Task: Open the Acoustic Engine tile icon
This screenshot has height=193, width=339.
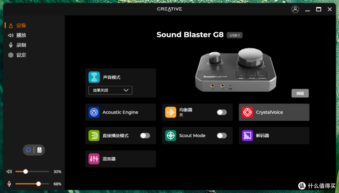Action: point(94,112)
